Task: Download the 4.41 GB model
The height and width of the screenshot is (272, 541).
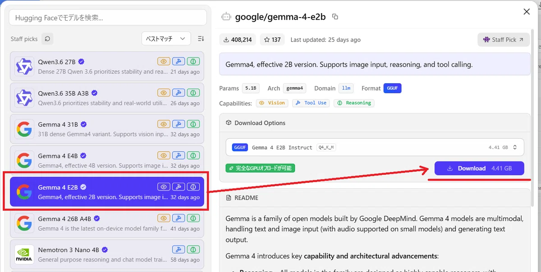Action: coord(479,168)
